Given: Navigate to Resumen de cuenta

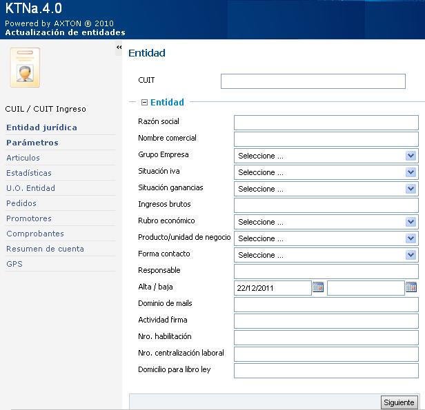Looking at the screenshot, I should pos(45,249).
